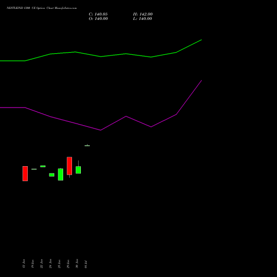Click the 01 Jul date axis label
Image resolution: width=277 pixels, height=277 pixels.
85,264
